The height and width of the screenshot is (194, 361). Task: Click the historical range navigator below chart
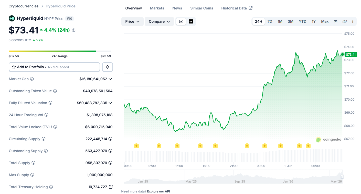pyautogui.click(x=233, y=177)
